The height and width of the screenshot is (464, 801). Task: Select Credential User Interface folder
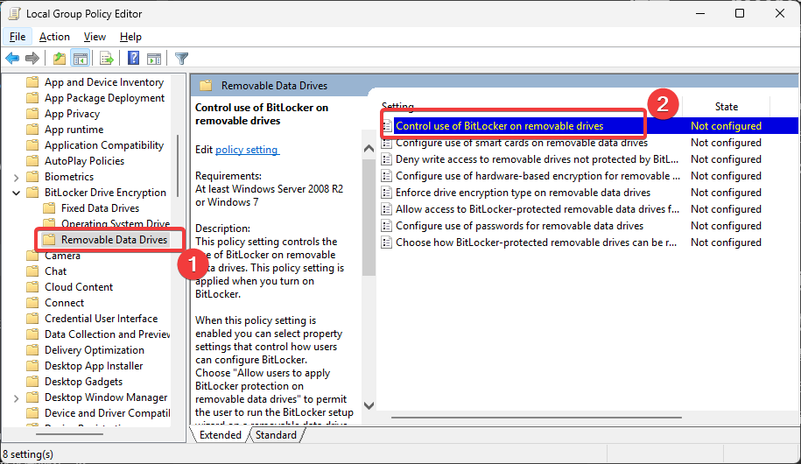pos(102,319)
